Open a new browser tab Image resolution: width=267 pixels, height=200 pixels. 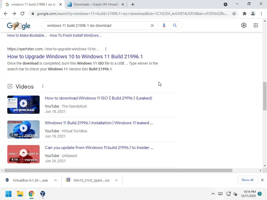pyautogui.click(x=133, y=4)
